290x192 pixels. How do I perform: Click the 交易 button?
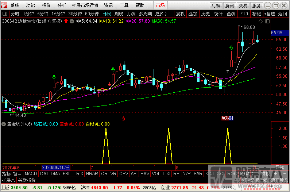(243, 6)
